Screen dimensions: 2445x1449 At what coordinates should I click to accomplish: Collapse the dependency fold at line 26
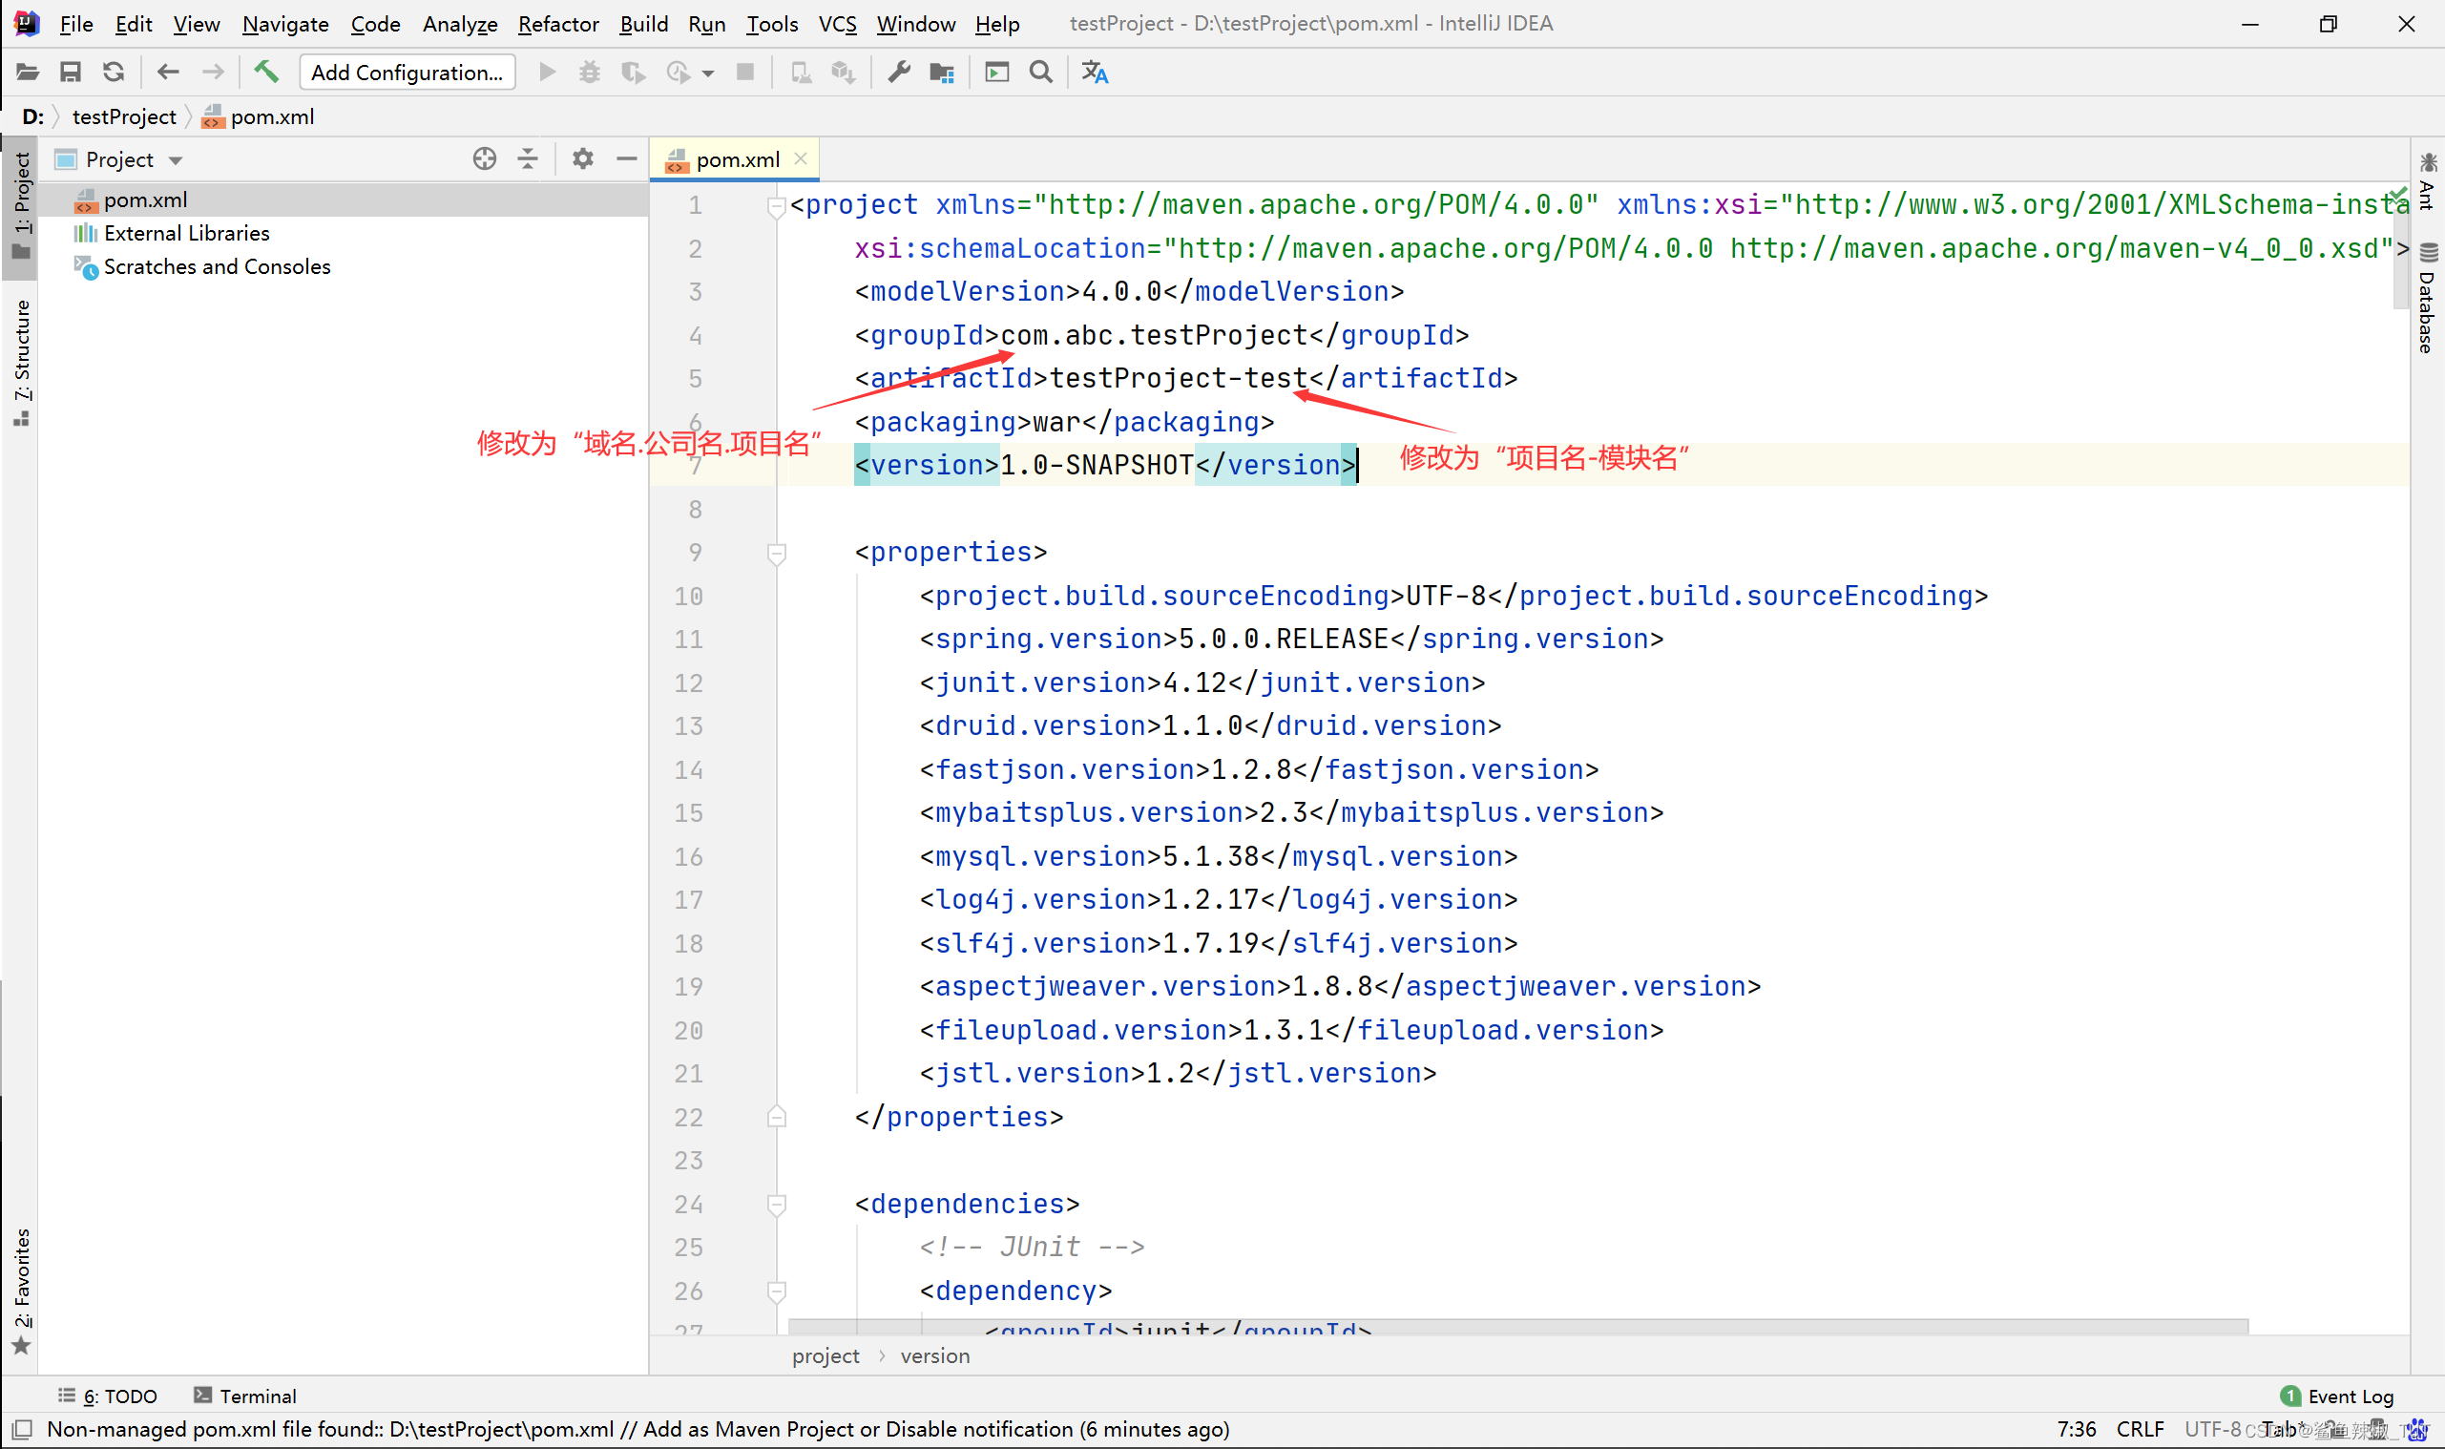[776, 1291]
